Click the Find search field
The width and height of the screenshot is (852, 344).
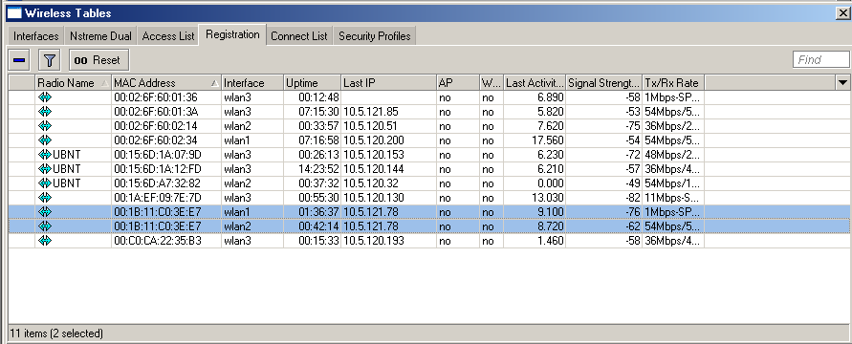pyautogui.click(x=821, y=59)
